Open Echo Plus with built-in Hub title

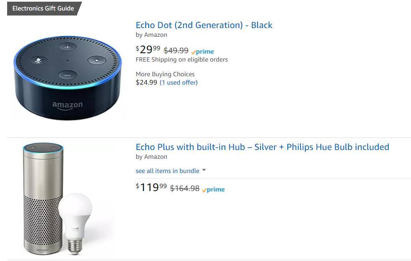click(262, 147)
